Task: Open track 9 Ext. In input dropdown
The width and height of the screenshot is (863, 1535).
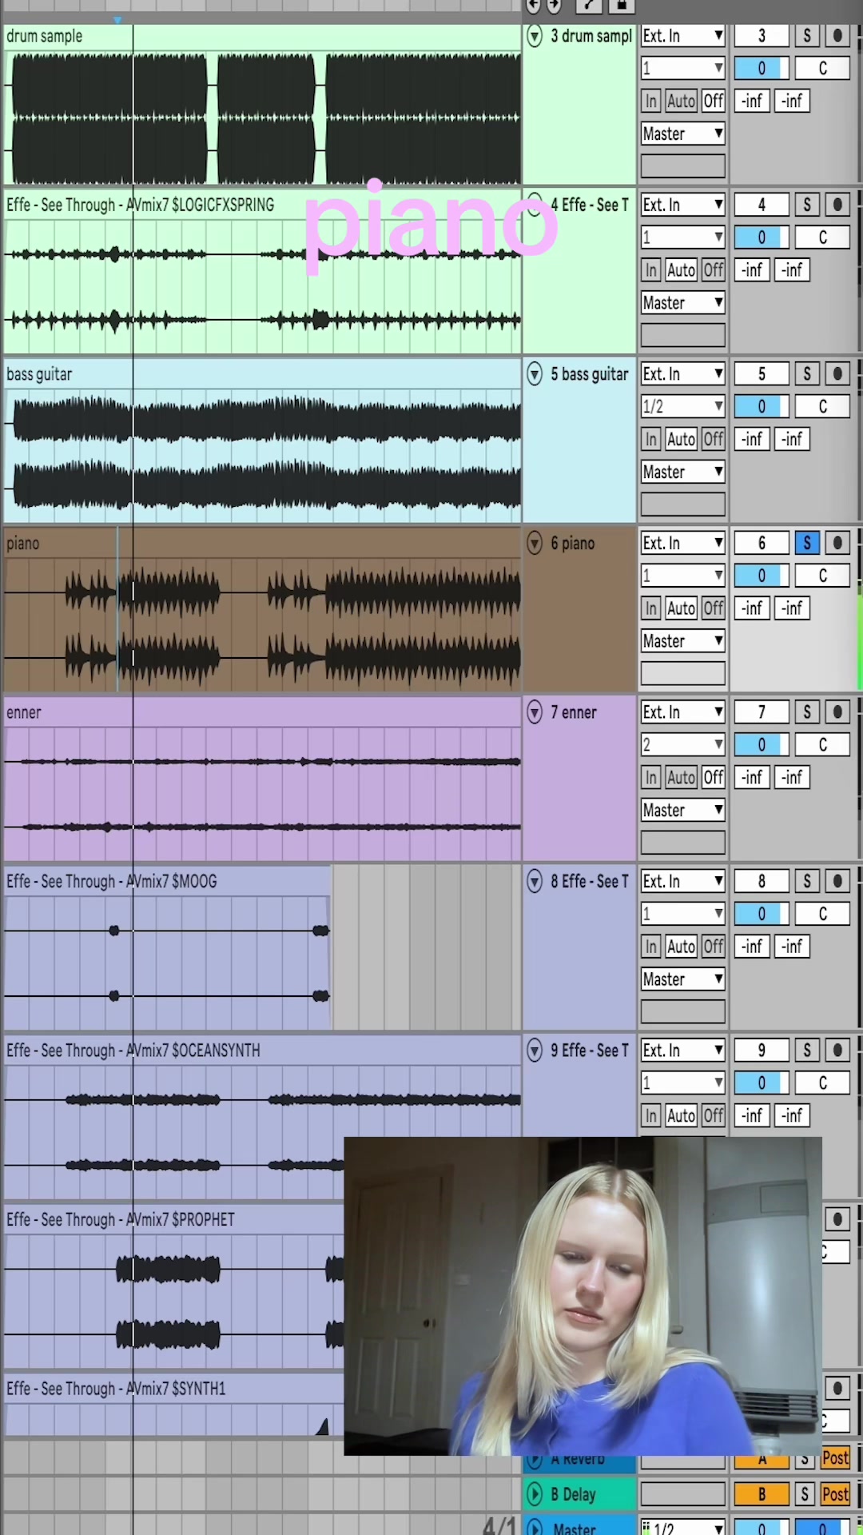Action: pyautogui.click(x=683, y=1050)
